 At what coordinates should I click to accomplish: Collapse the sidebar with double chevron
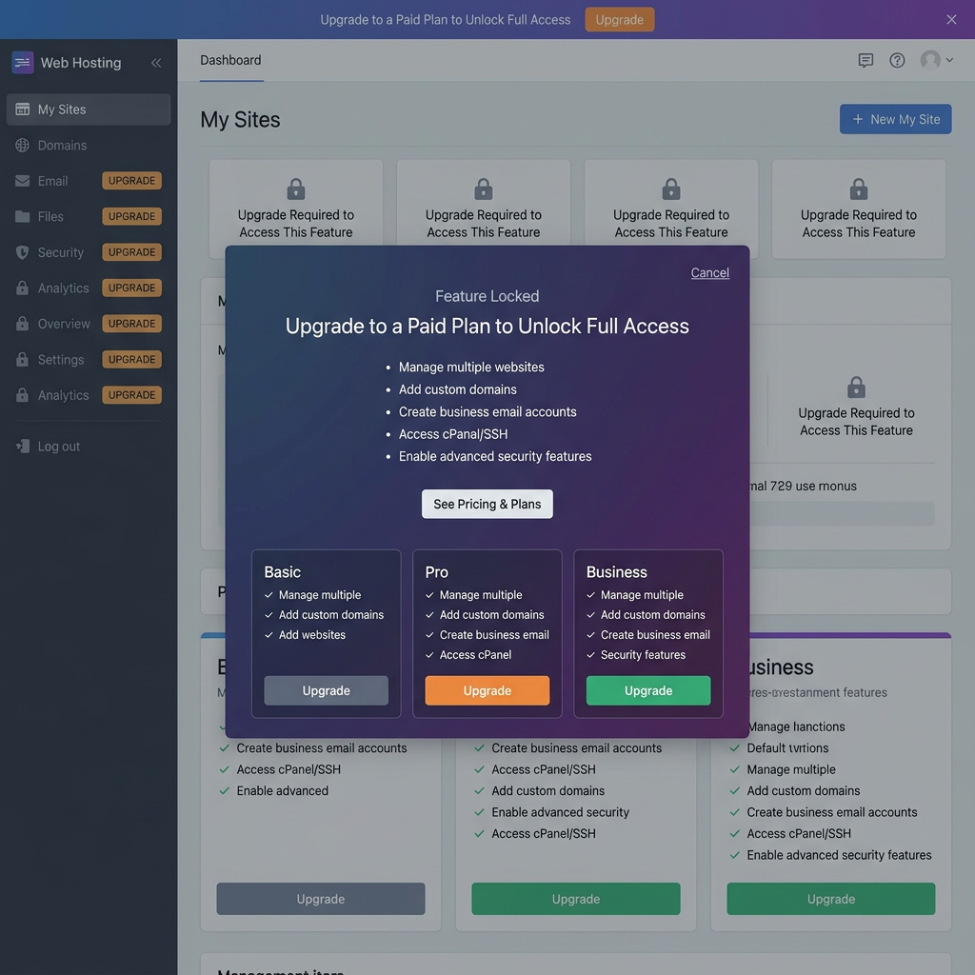(156, 63)
